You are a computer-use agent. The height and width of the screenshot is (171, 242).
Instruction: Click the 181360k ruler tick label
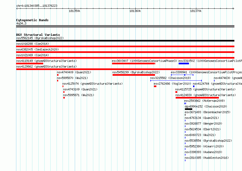point(135,11)
